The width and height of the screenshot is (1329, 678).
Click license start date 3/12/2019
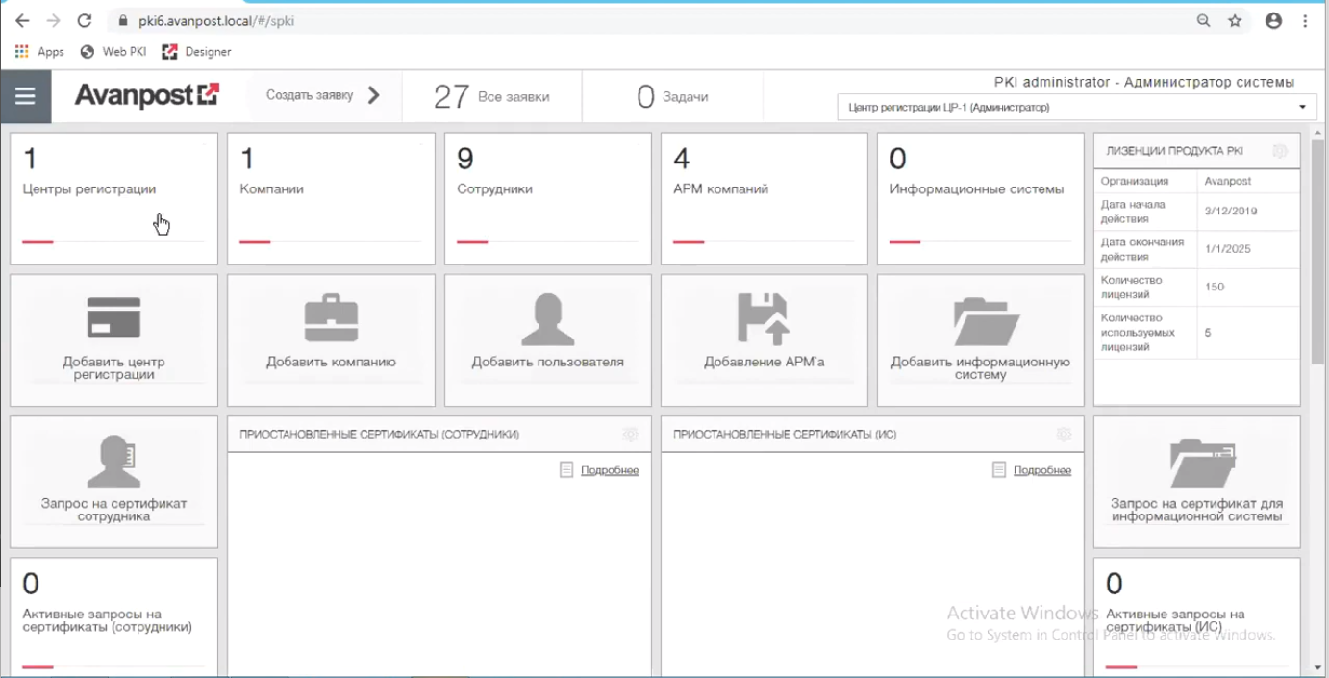tap(1230, 211)
